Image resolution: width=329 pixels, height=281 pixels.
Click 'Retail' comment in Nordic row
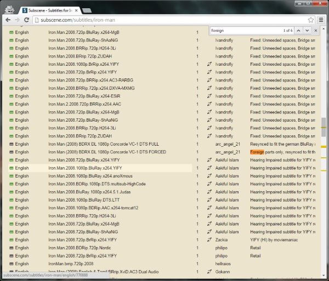pos(256,248)
